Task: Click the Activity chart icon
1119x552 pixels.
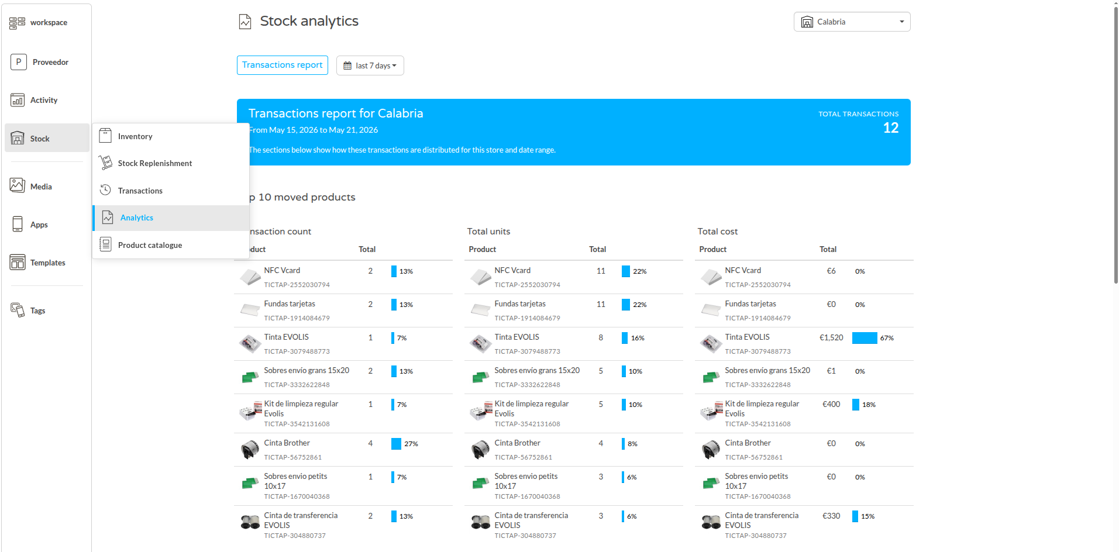Action: [17, 100]
